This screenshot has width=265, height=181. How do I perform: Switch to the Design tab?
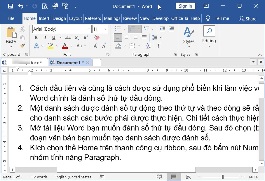[59, 18]
